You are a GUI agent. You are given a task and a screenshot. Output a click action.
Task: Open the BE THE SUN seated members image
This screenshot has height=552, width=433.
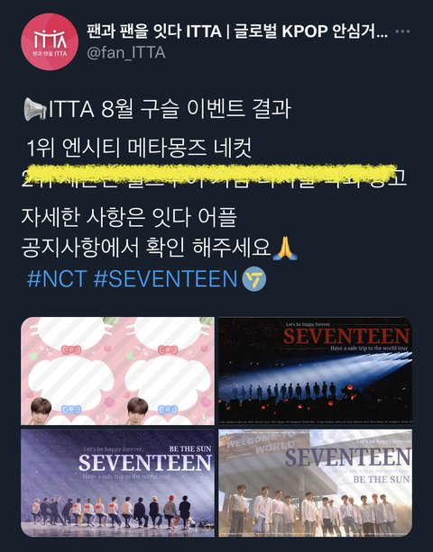[x=117, y=483]
